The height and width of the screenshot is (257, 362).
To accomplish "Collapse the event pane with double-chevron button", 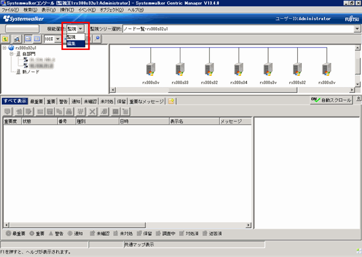I will tap(358, 99).
